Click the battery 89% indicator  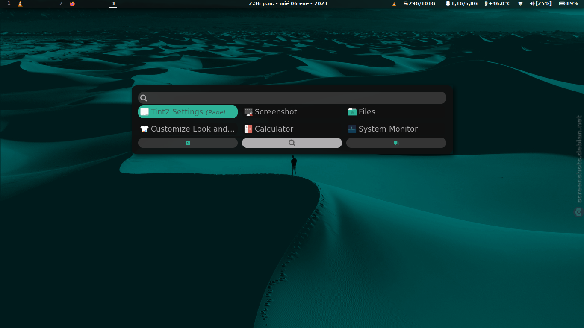click(569, 3)
